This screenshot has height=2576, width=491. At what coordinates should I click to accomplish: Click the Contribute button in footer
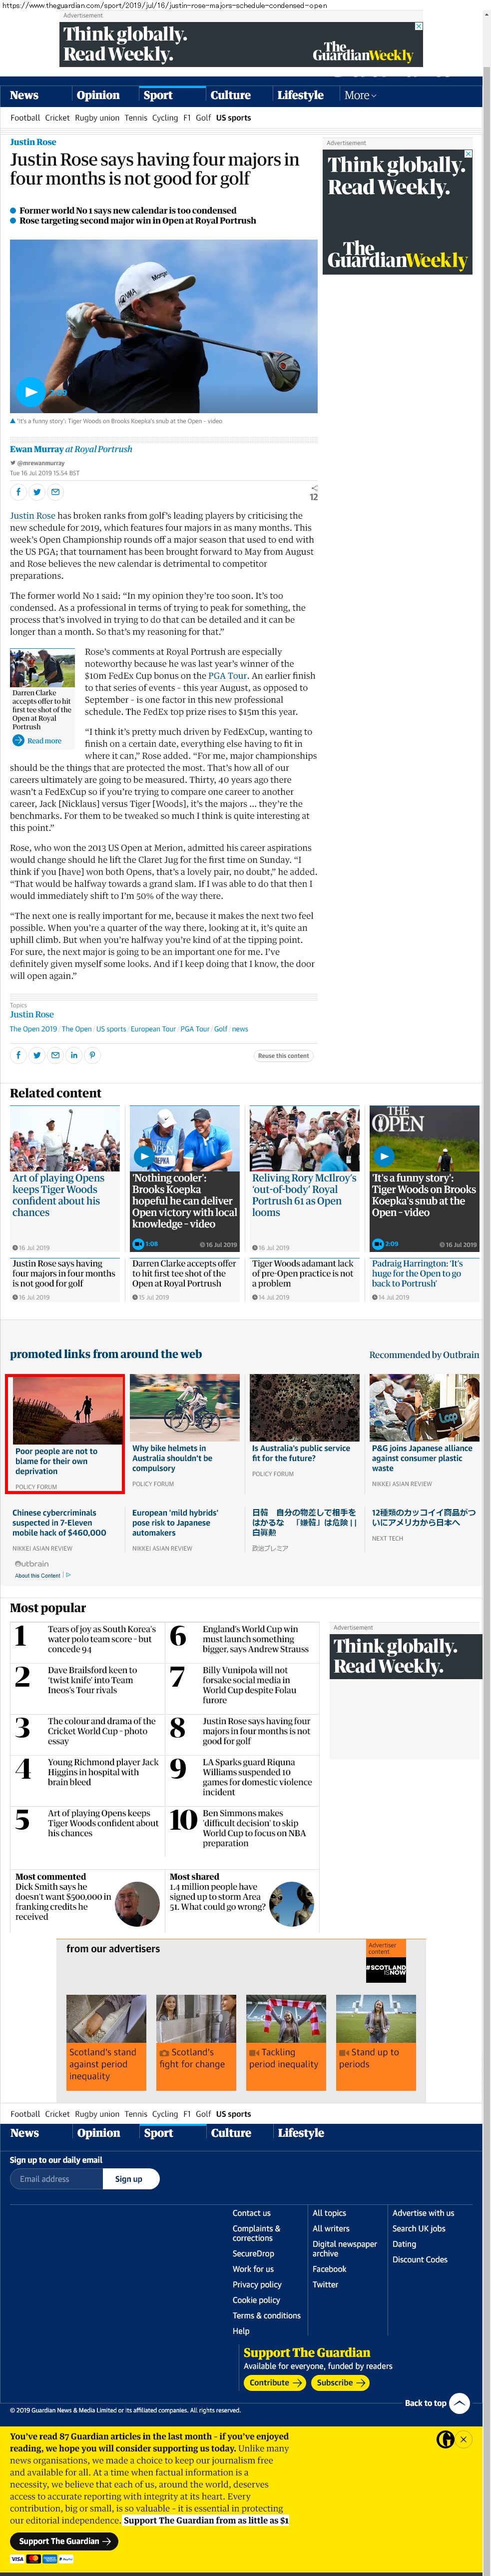tap(274, 2382)
